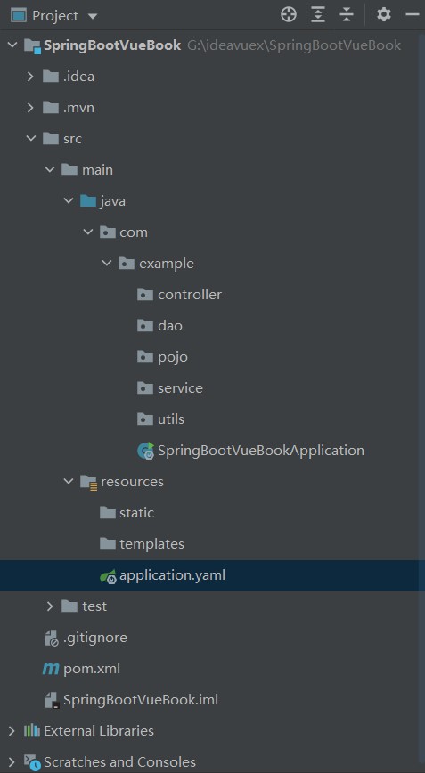
Task: Click the SpringBootVueBook module folder icon
Action: [x=32, y=46]
